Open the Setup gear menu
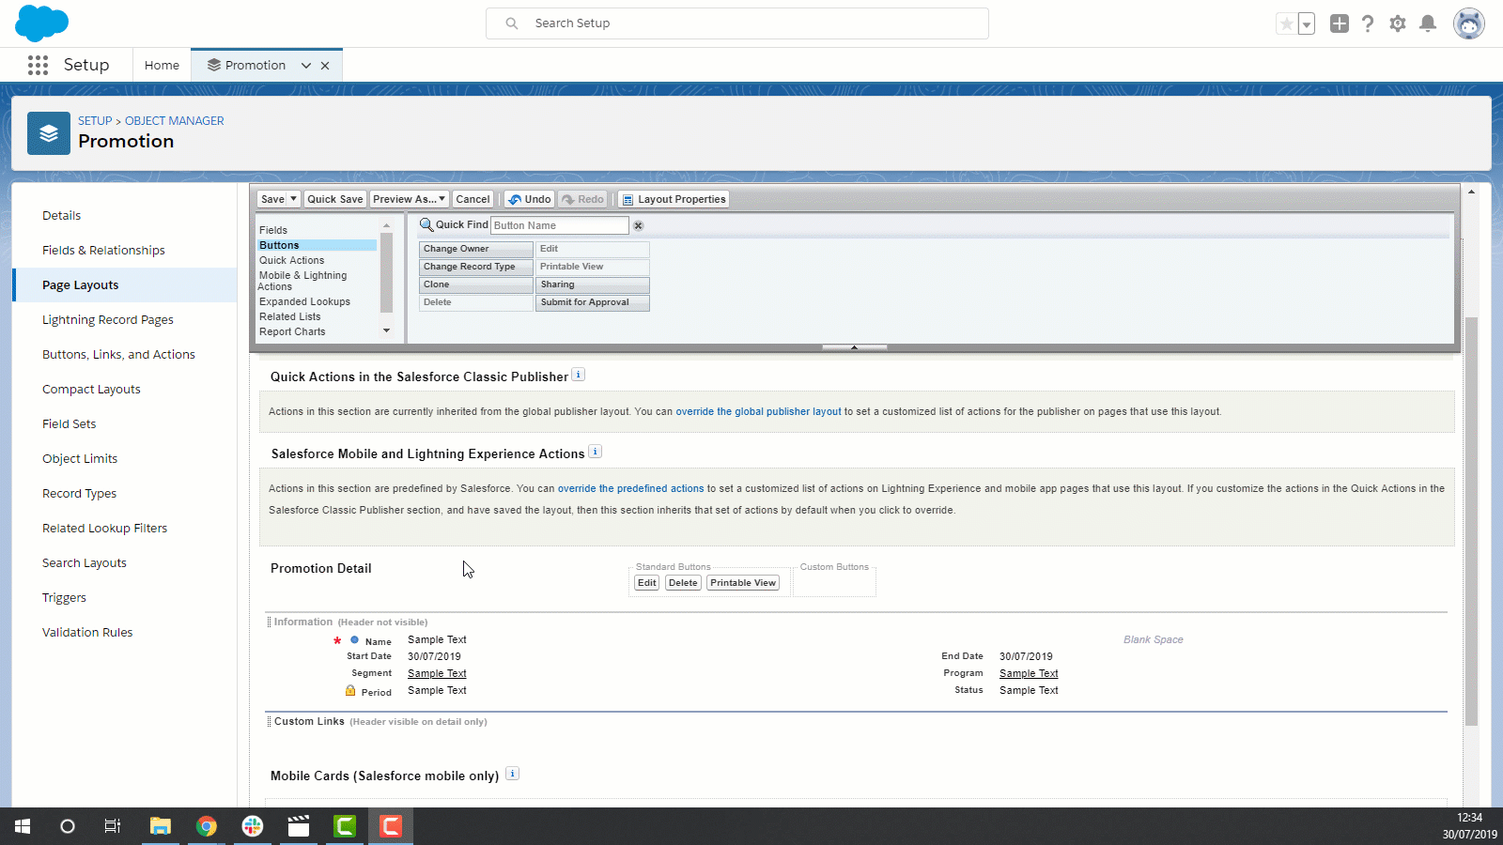The height and width of the screenshot is (845, 1503). point(1398,23)
